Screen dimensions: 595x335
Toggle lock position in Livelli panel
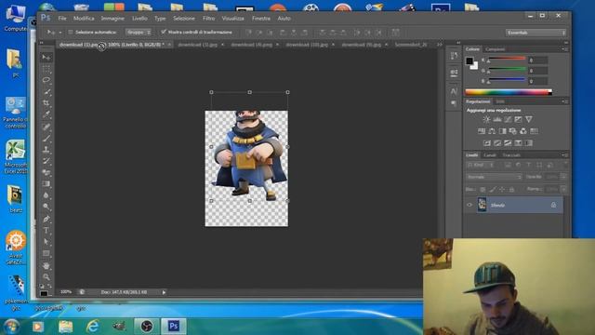click(x=502, y=189)
